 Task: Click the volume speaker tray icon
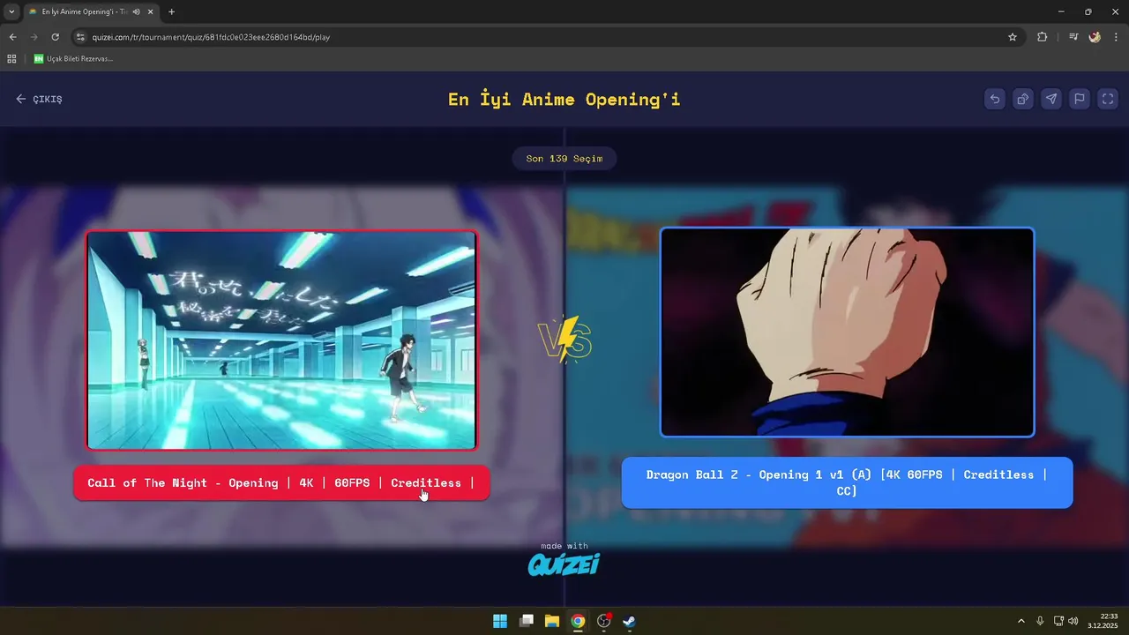(1073, 621)
